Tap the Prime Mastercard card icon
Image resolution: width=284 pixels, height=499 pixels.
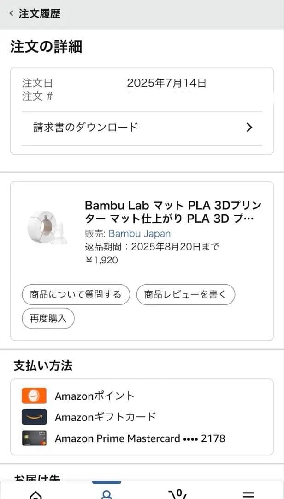[34, 438]
